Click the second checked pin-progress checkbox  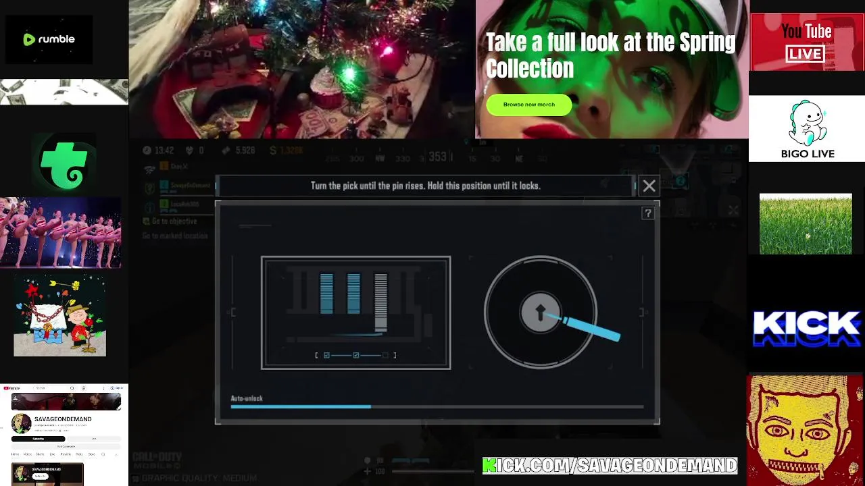coord(356,355)
